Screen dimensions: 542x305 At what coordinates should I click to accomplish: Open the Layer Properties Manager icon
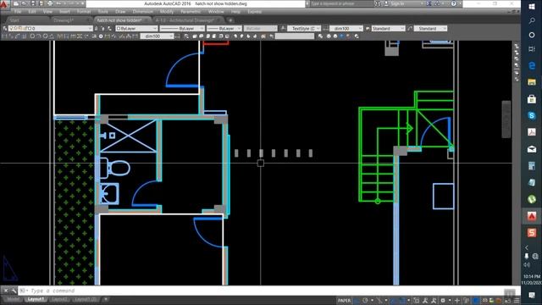tap(5, 28)
